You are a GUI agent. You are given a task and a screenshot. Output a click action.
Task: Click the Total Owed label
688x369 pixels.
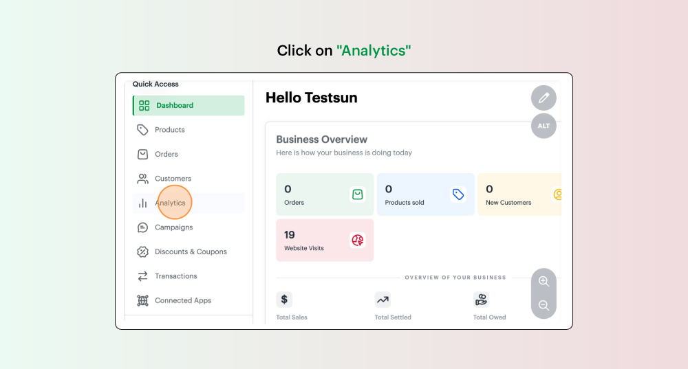489,317
